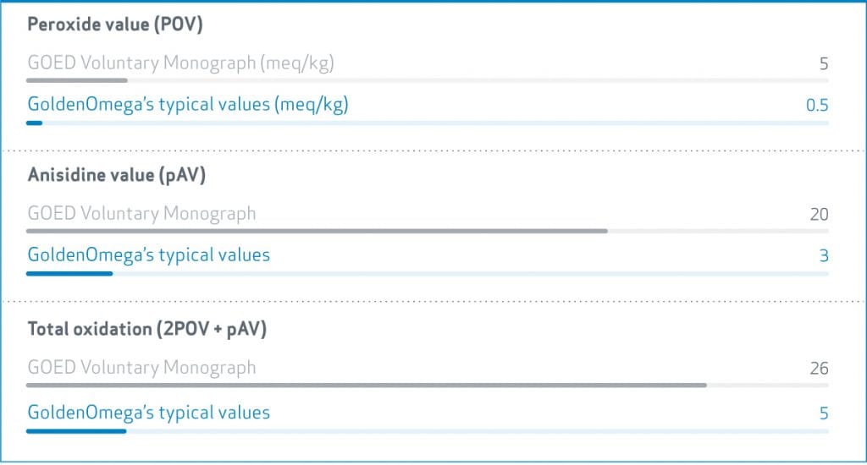Click GoldenOmega's typical values label under Total oxidation

[x=148, y=413]
